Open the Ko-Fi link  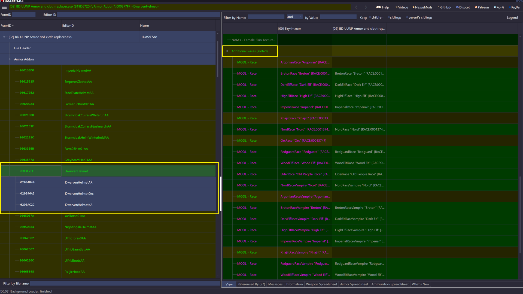point(499,7)
